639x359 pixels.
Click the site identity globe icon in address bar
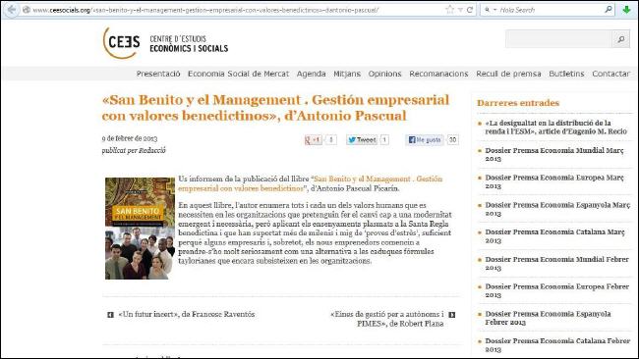[x=27, y=10]
